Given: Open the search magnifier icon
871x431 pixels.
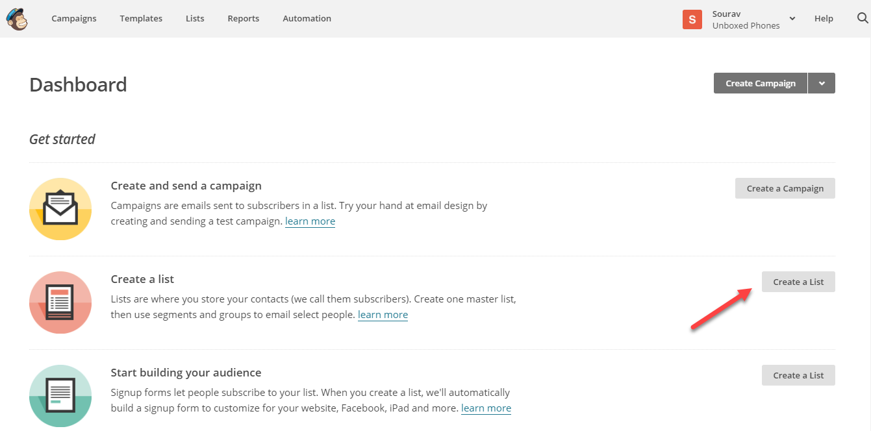Looking at the screenshot, I should click(x=863, y=18).
